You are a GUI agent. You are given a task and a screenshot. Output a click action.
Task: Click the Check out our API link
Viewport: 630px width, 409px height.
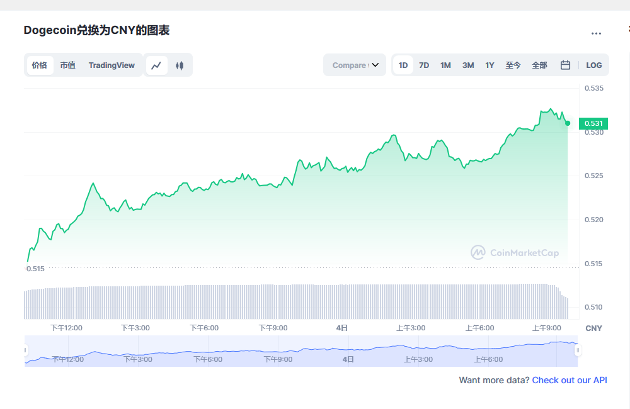coord(570,380)
